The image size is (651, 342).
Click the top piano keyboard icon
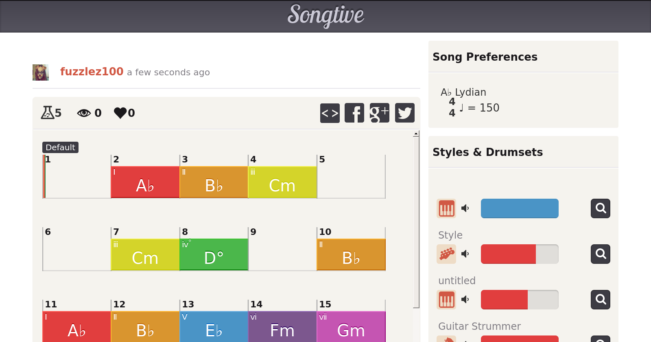[x=446, y=208]
